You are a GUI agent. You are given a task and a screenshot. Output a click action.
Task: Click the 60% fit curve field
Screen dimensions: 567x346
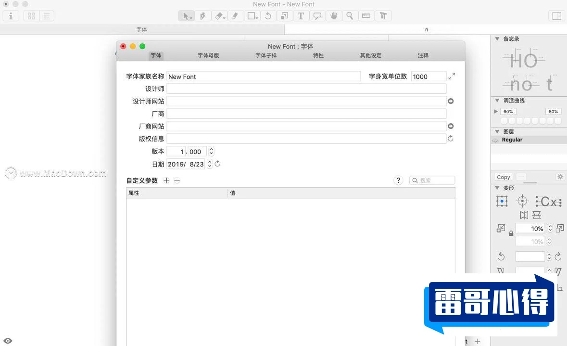(x=508, y=112)
